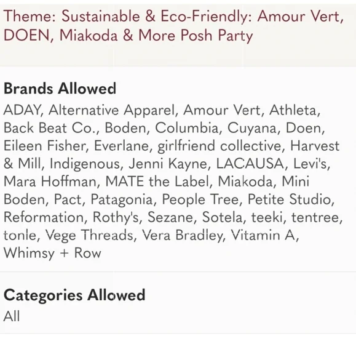Click the Categories Allowed heading
The image size is (356, 357).
[74, 295]
